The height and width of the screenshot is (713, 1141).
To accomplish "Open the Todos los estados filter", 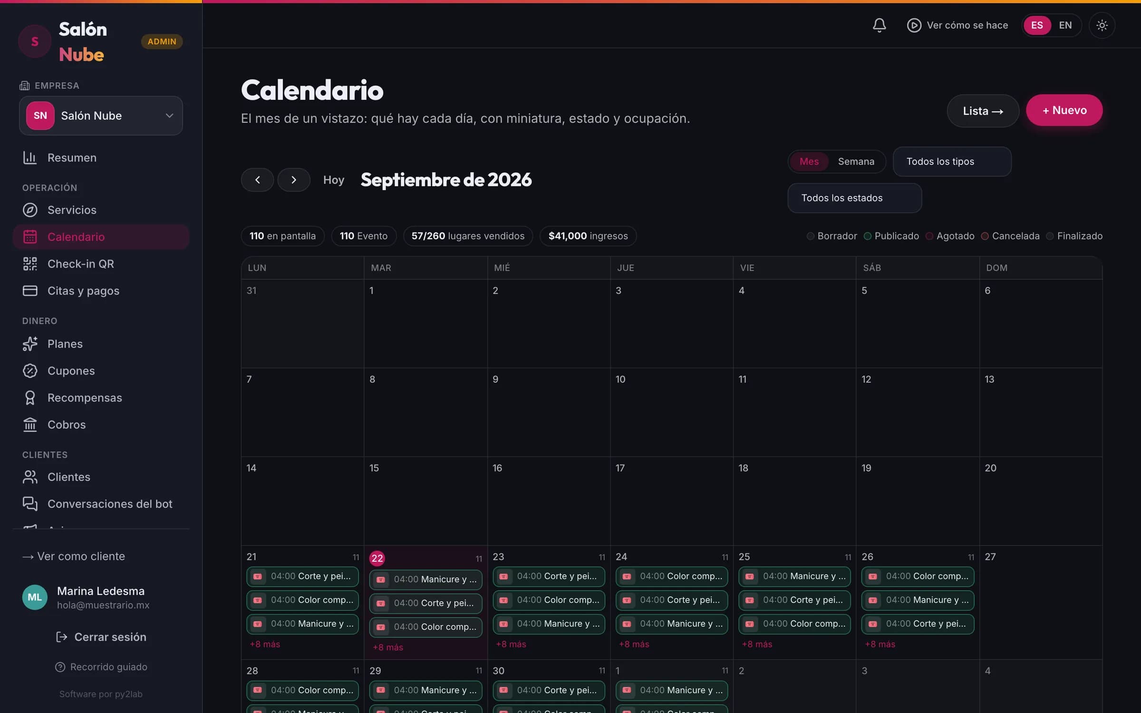I will [854, 198].
